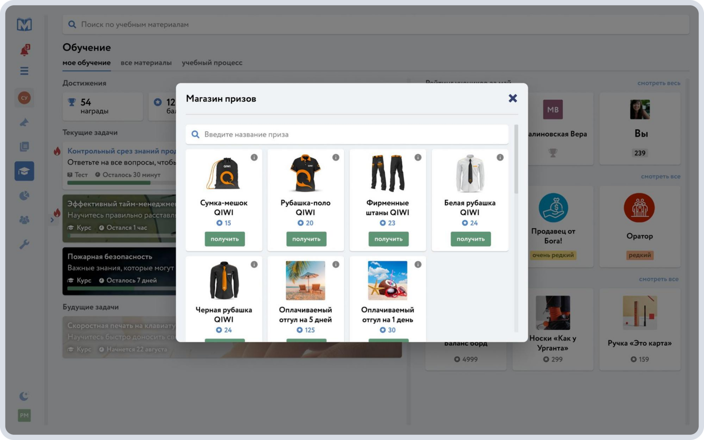704x440 pixels.
Task: Click the M logo in the sidebar
Action: click(24, 24)
